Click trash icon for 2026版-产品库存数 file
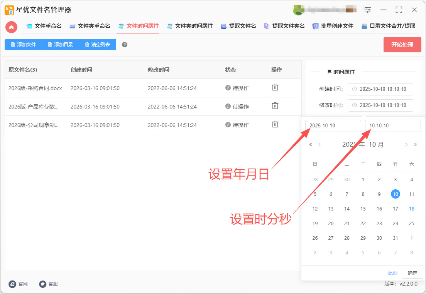 pos(275,106)
